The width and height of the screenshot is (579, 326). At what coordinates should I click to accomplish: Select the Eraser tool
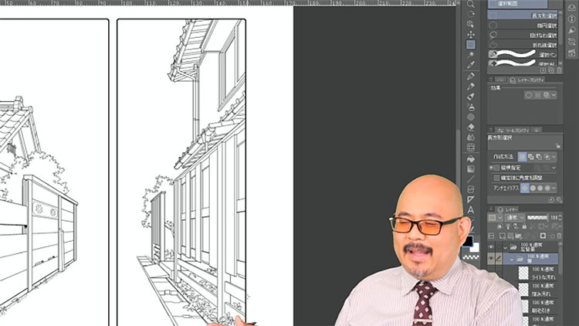470,127
